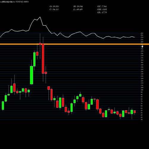Click the tallest green candle rising above 154
Viewport: 149px width, 149px height.
point(32,75)
